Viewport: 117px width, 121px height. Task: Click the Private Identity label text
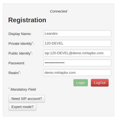21,44
